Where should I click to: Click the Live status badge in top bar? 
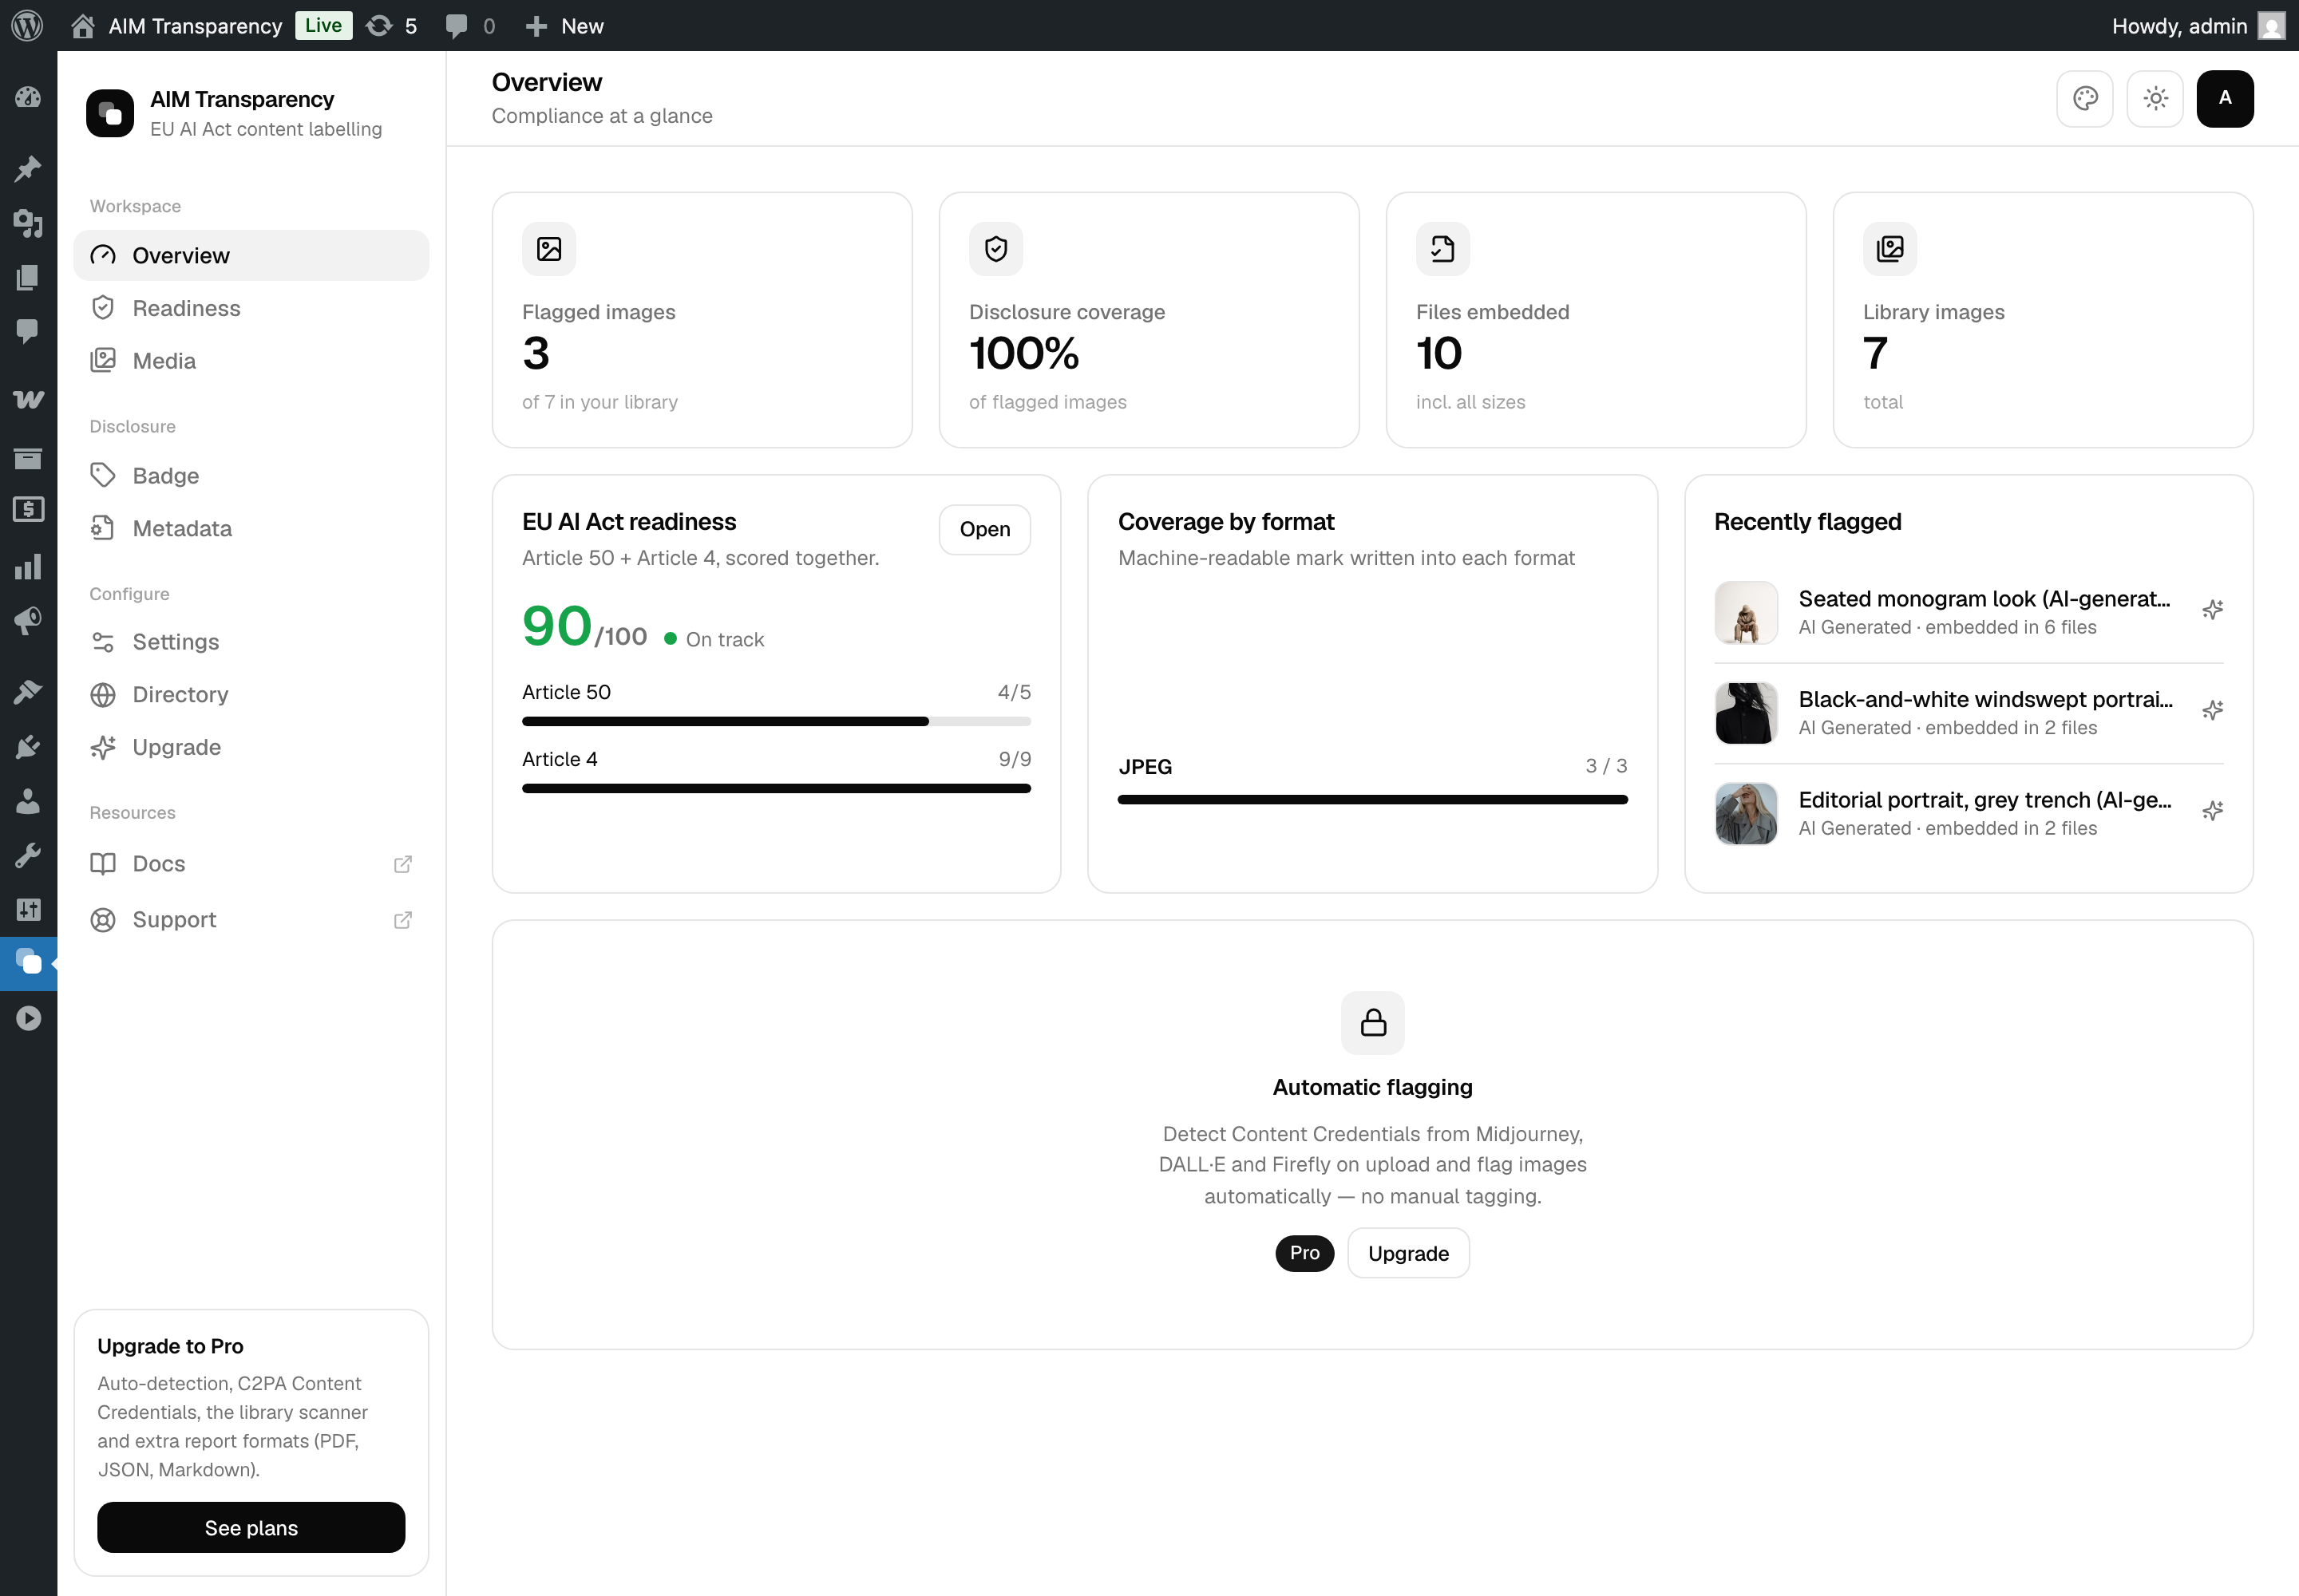(323, 25)
